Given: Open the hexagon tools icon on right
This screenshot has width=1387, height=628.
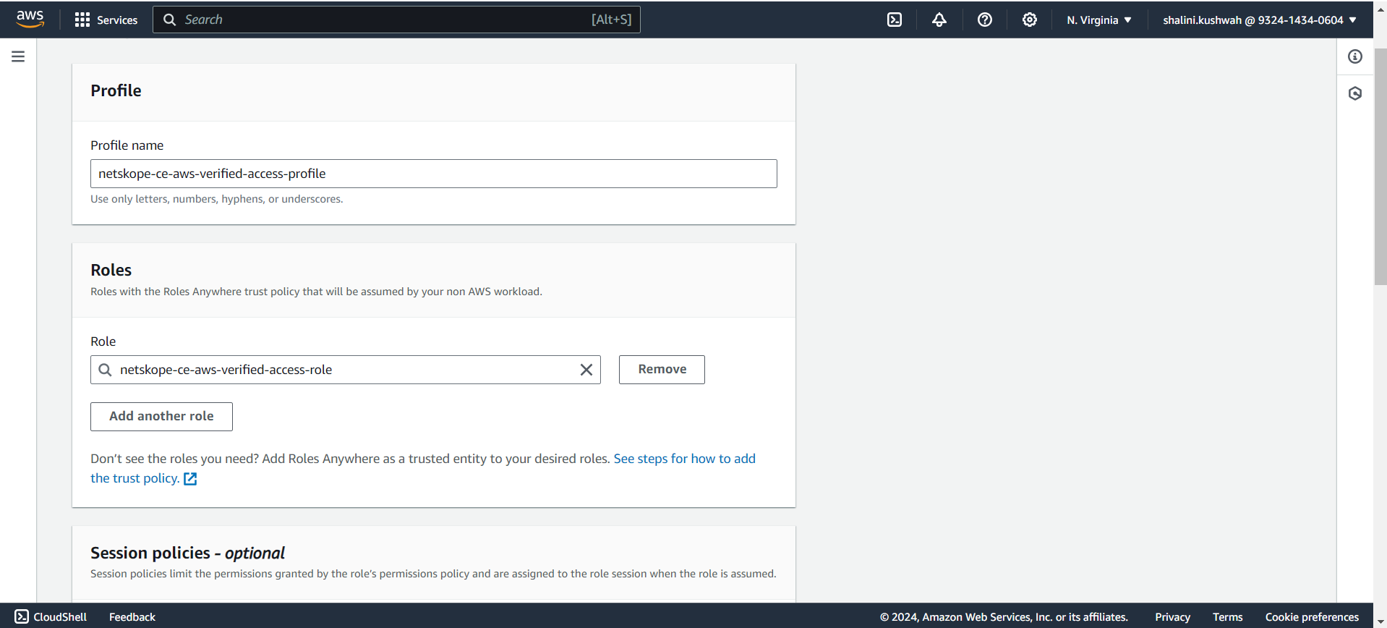Looking at the screenshot, I should 1355,93.
